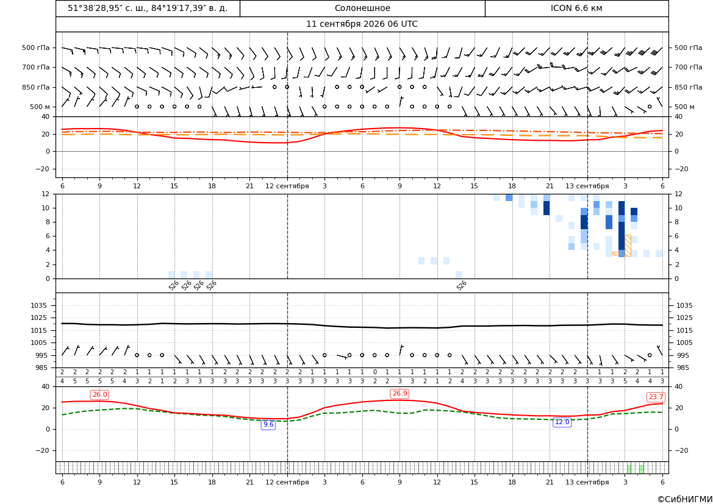Click the tallest dark blue cloud column

(622, 229)
